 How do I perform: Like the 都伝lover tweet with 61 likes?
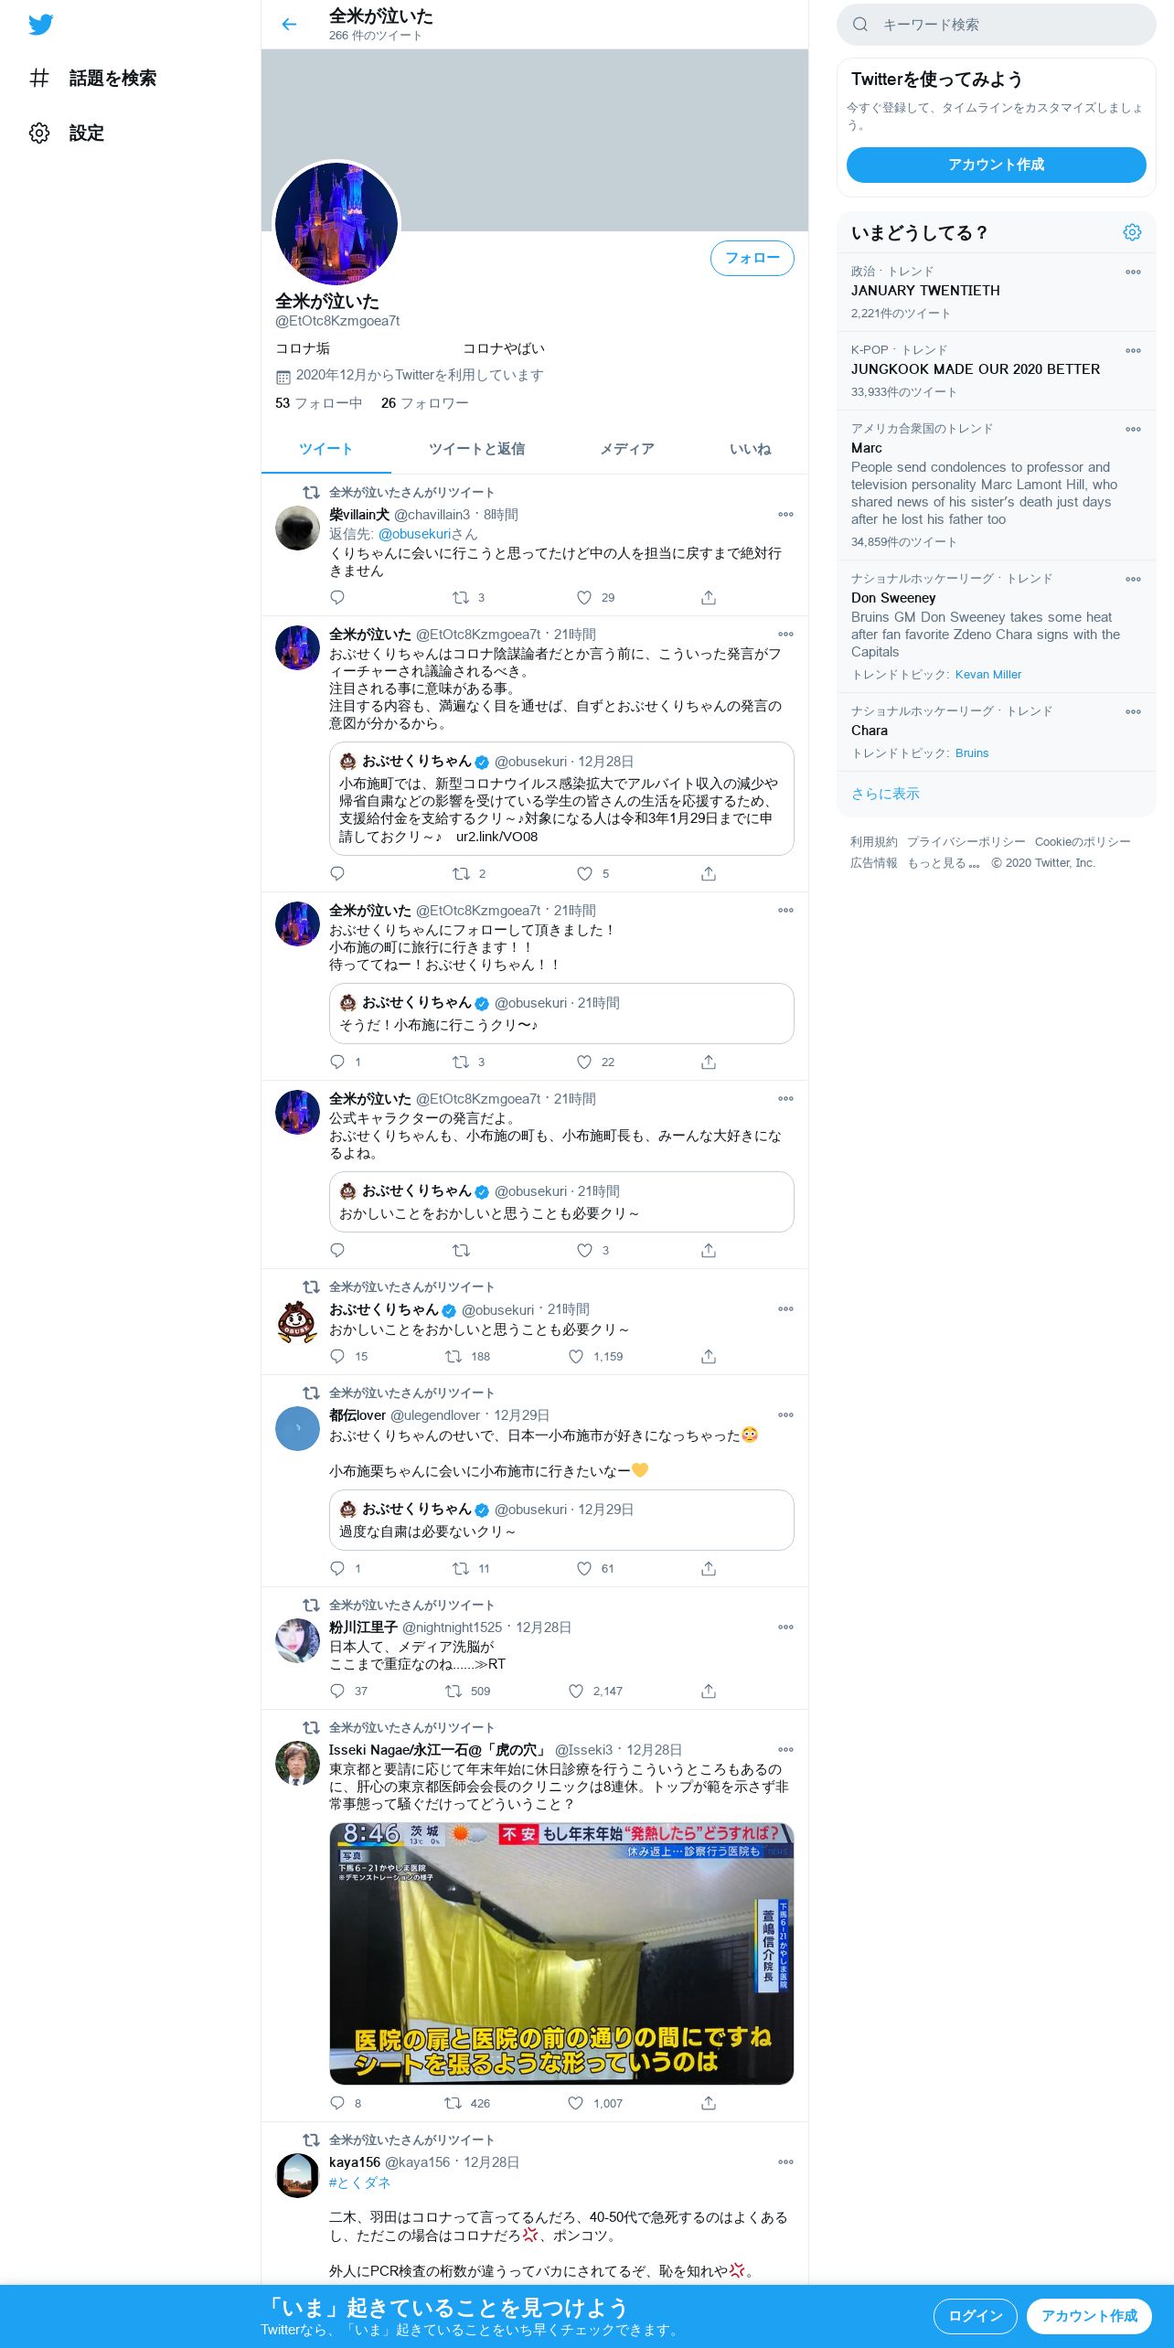point(584,1569)
